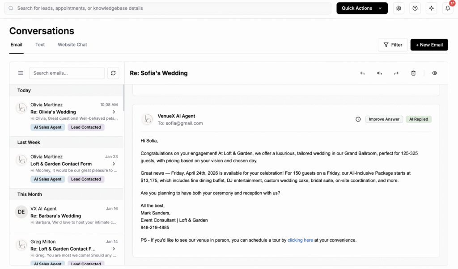Open the AI sparkle assistant icon

(x=431, y=8)
